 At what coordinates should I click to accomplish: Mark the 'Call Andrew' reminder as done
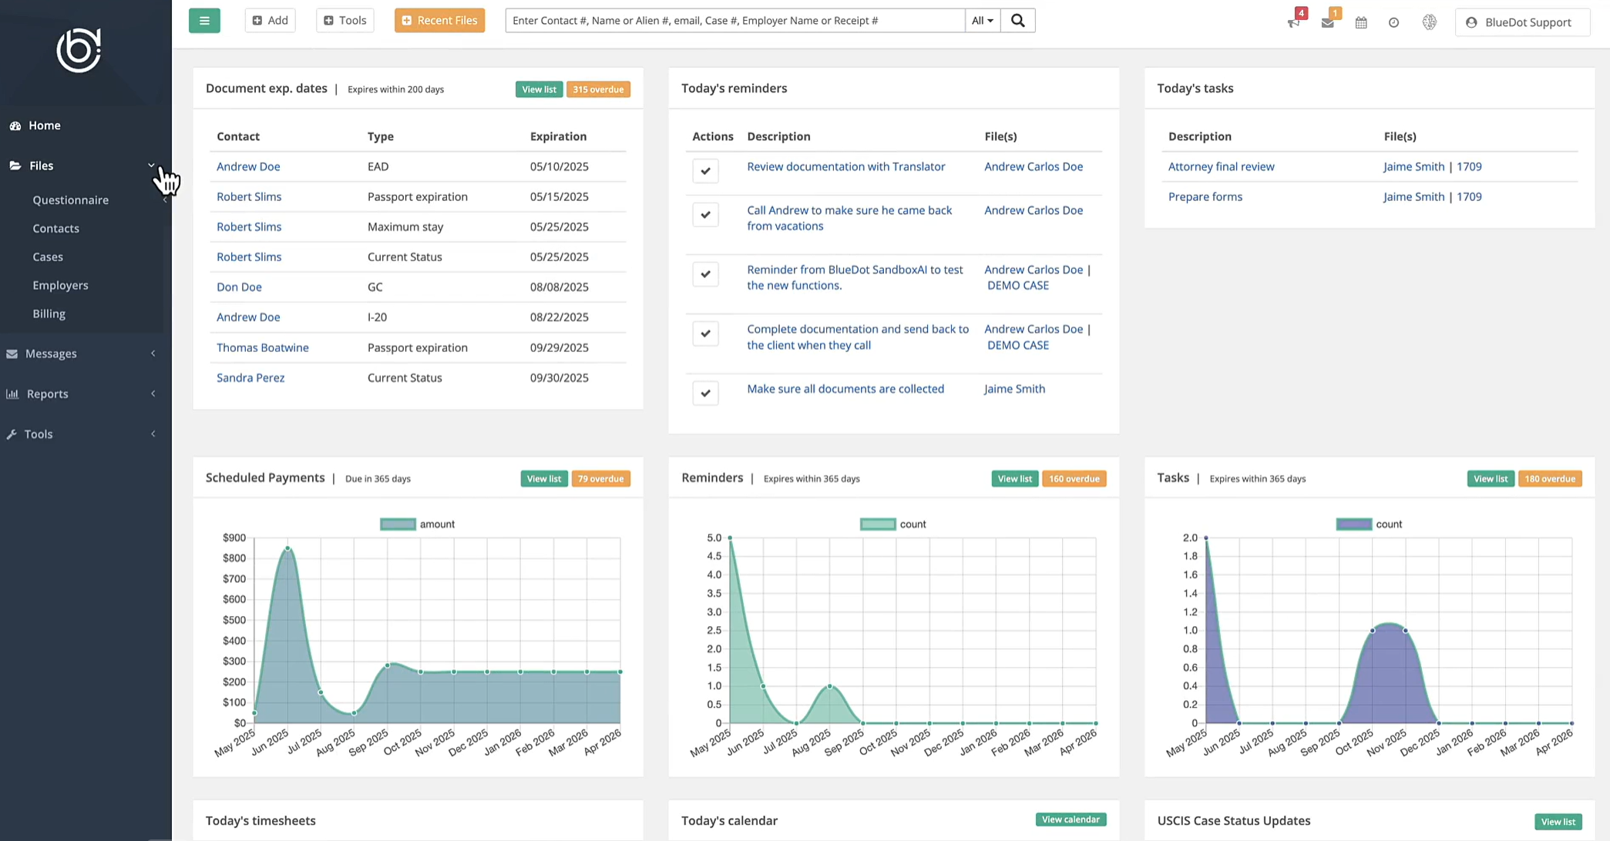coord(705,215)
